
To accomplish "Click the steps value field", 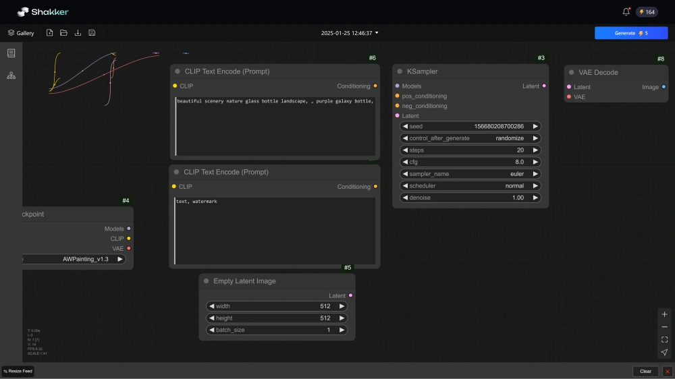I will point(470,150).
